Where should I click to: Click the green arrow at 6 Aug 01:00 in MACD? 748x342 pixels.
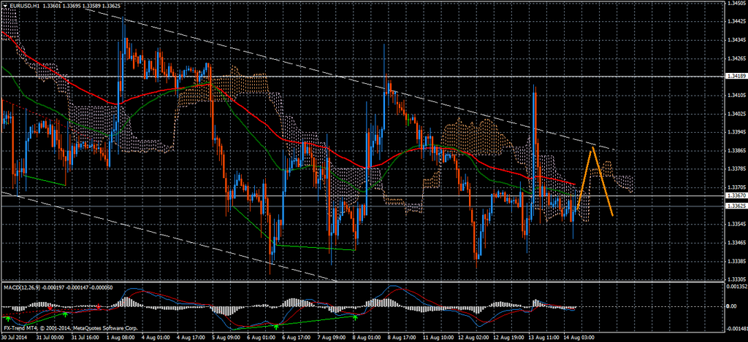pos(276,326)
